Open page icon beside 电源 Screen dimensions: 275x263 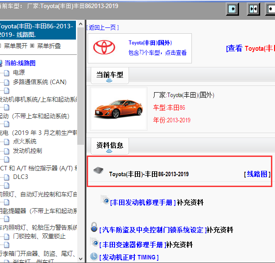point(7,73)
